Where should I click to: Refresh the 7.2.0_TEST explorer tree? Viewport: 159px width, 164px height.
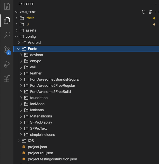[143, 12]
